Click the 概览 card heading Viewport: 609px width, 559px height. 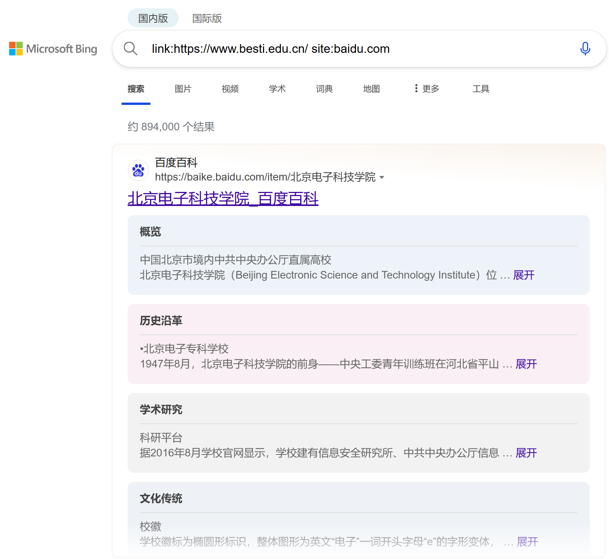150,231
